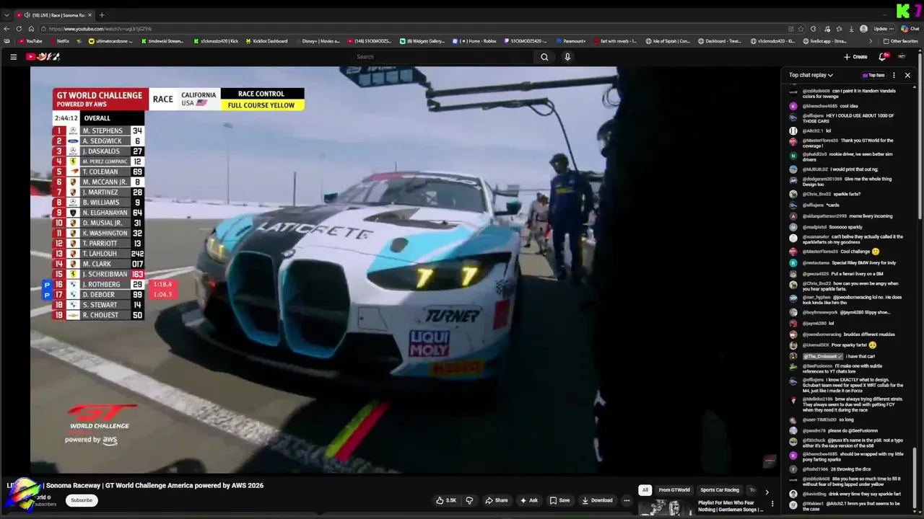Open Other favorites folder

click(x=900, y=41)
